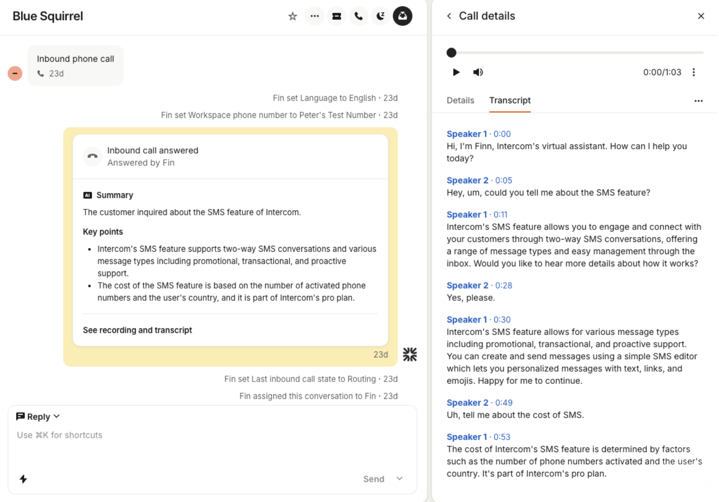
Task: Click the audio progress slider knob
Action: pyautogui.click(x=451, y=53)
